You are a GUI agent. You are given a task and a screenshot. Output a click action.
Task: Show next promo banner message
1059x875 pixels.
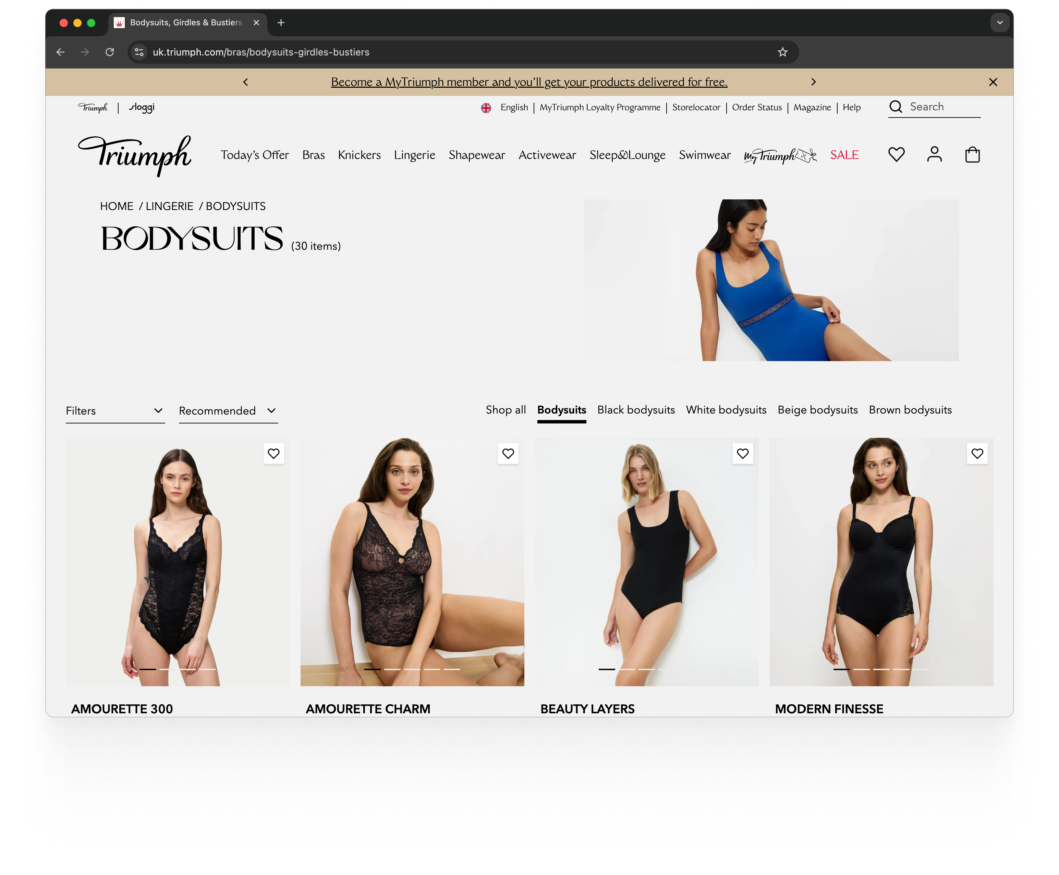(x=813, y=82)
